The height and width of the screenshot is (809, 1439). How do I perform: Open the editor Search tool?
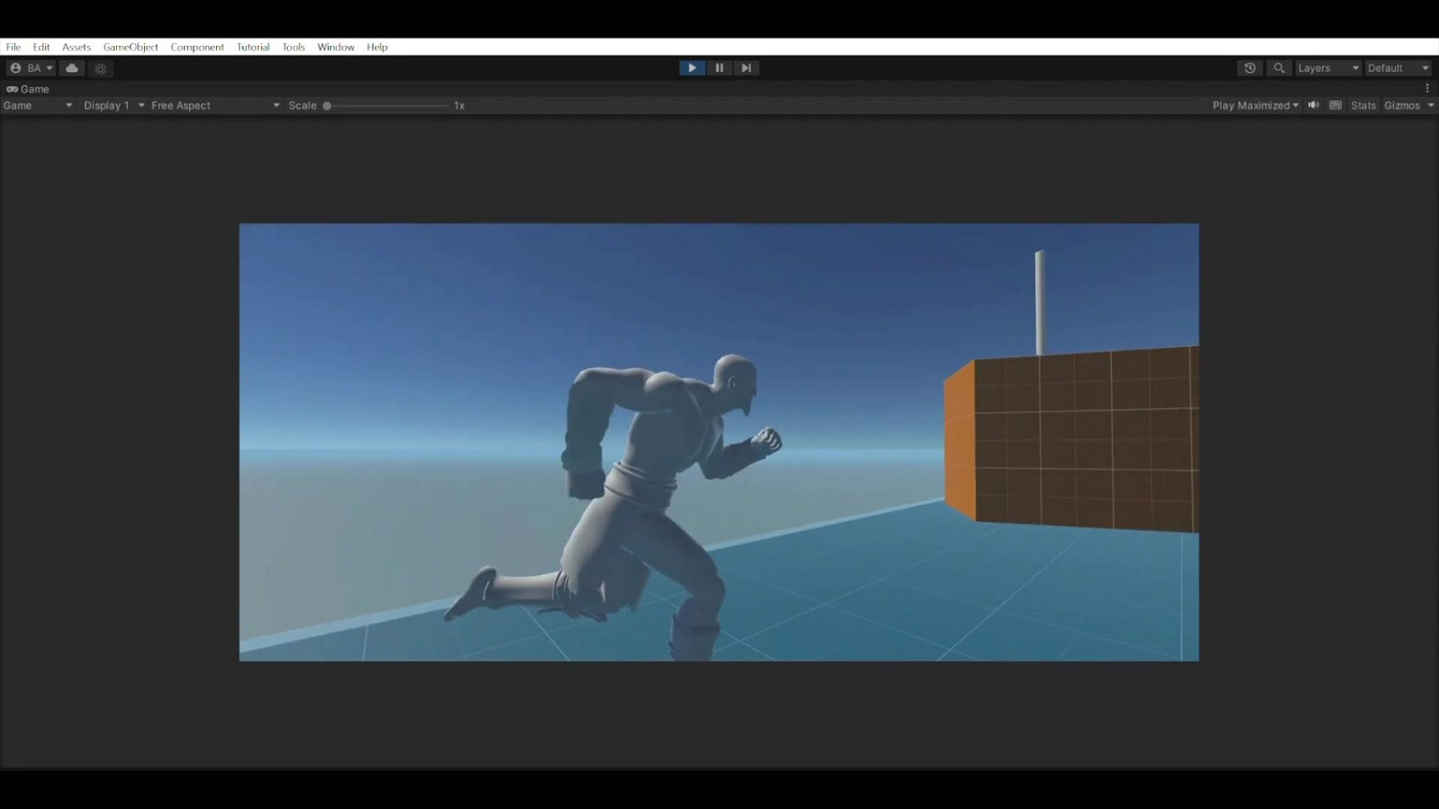coord(1279,68)
